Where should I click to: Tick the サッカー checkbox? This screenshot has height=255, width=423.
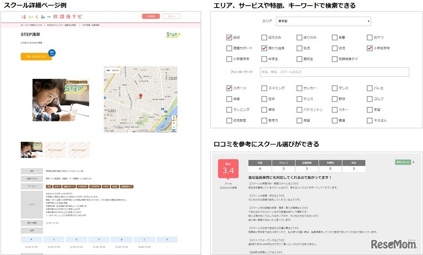click(299, 88)
